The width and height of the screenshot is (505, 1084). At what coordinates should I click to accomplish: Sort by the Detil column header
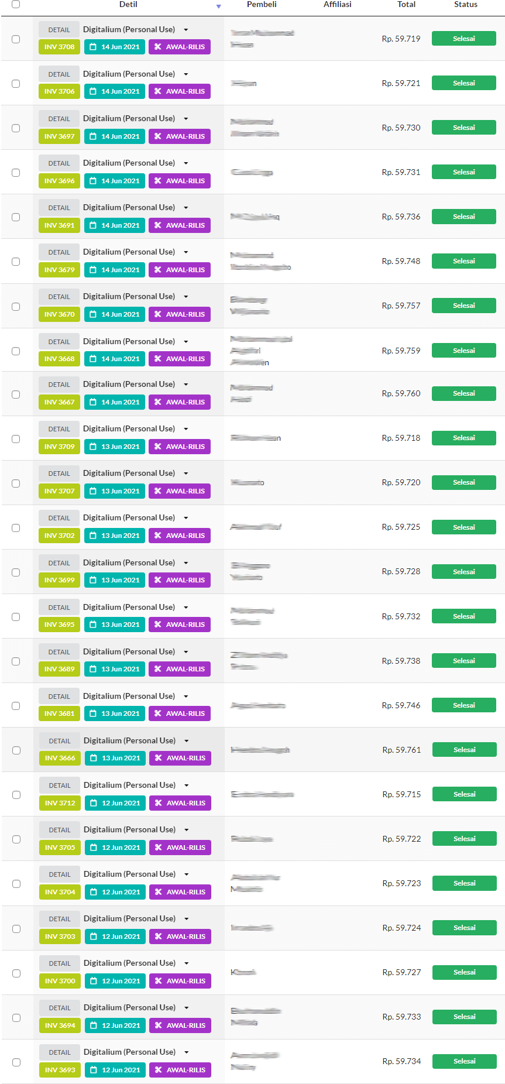(x=128, y=5)
